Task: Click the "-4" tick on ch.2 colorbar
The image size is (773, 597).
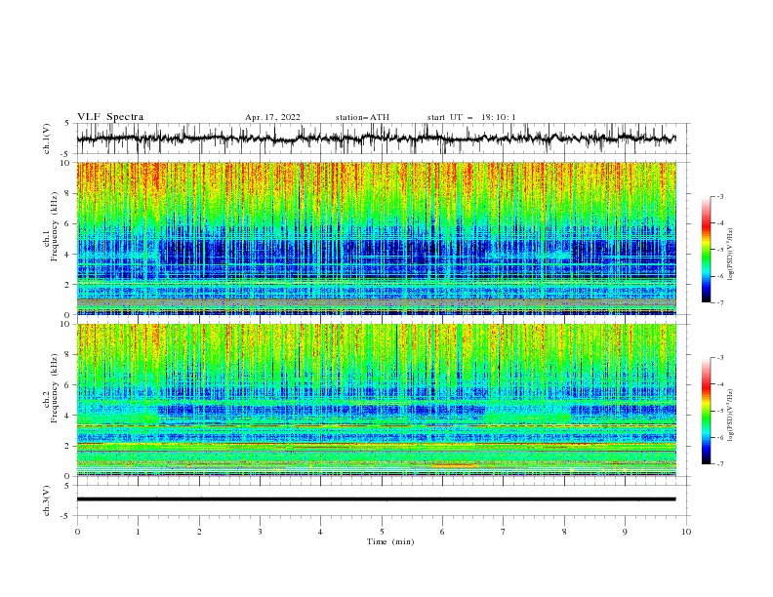Action: (720, 384)
